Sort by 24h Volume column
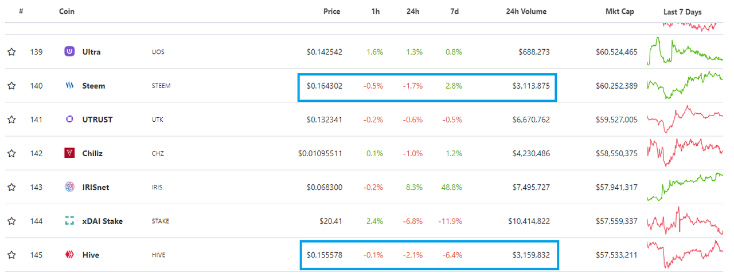Viewport: 734px width, 274px height. pyautogui.click(x=526, y=11)
